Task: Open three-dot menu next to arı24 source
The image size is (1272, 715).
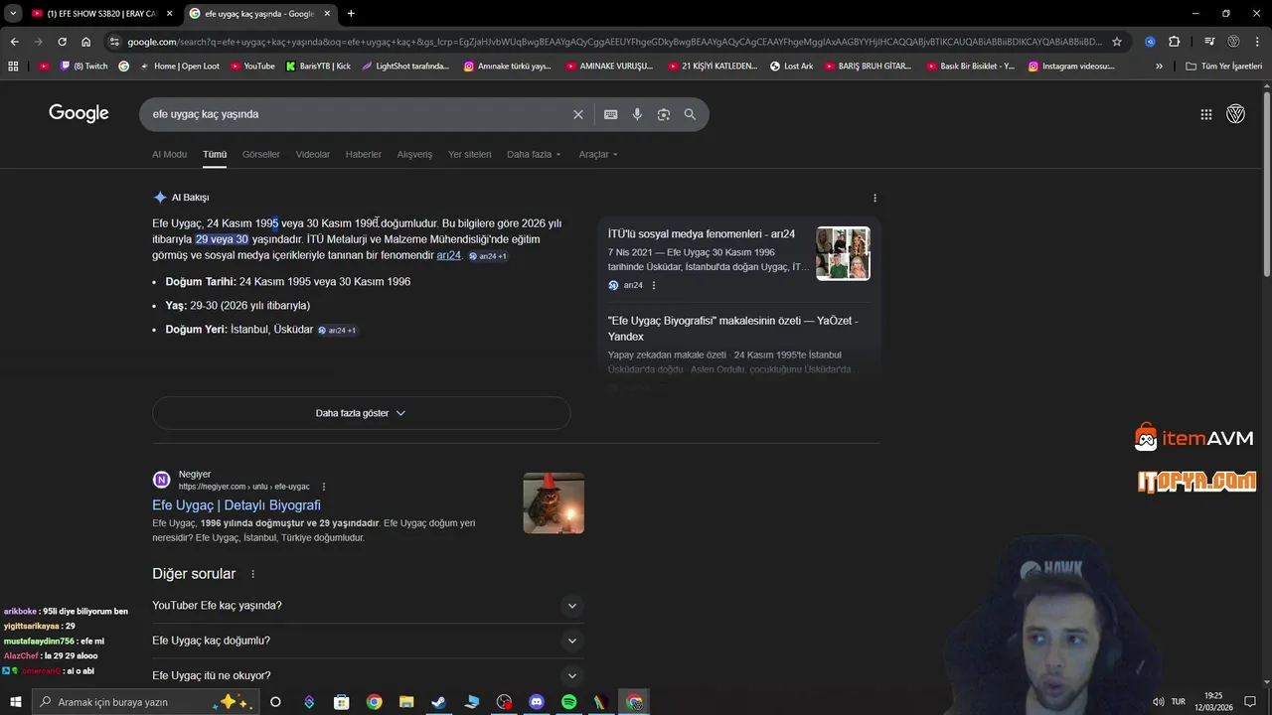Action: tap(654, 285)
